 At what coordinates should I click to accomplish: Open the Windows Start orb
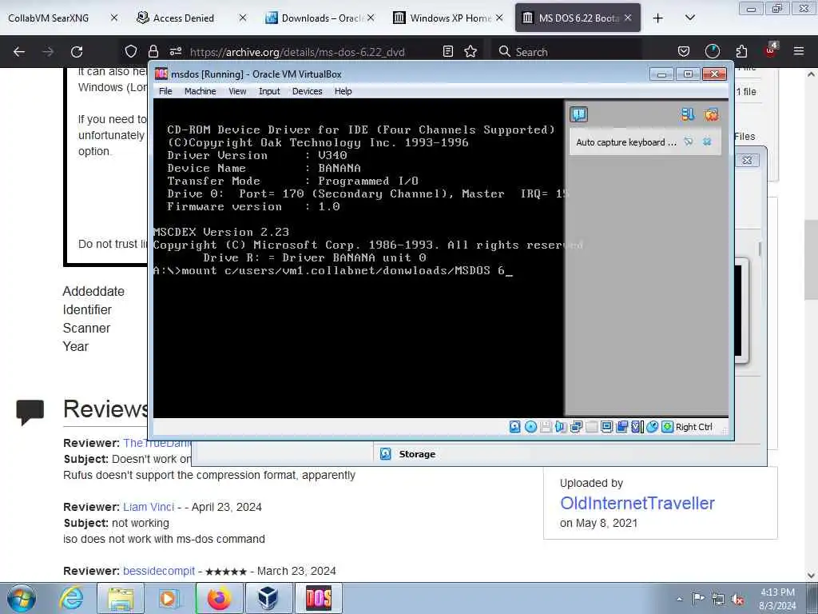coord(22,598)
